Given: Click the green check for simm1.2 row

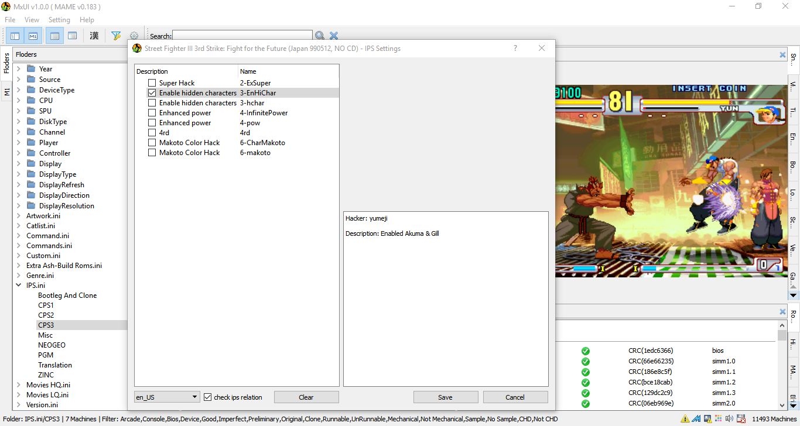Looking at the screenshot, I should click(586, 383).
